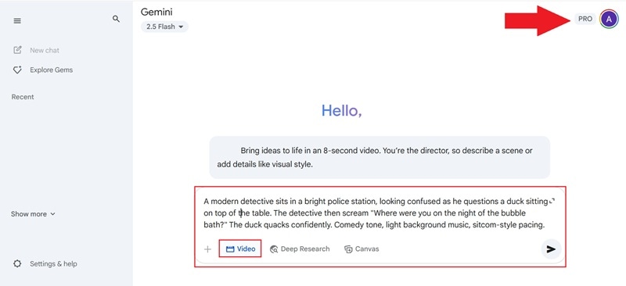Screen dimensions: 626x286
Task: Expand the prompt text box icon
Action: 552,201
